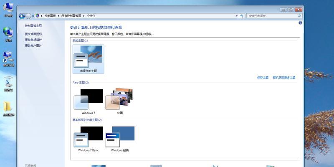Open the recent pages arrow beside Forward
The image size is (334, 167).
(x=33, y=16)
